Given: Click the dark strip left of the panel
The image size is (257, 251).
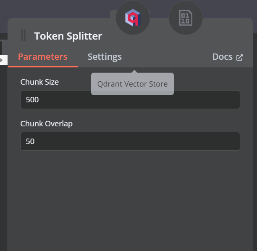Looking at the screenshot, I should coord(4,148).
